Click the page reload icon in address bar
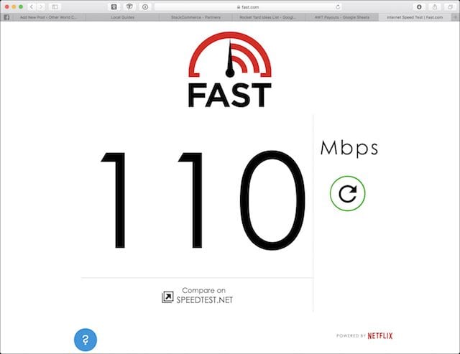Image resolution: width=460 pixels, height=354 pixels. (338, 6)
